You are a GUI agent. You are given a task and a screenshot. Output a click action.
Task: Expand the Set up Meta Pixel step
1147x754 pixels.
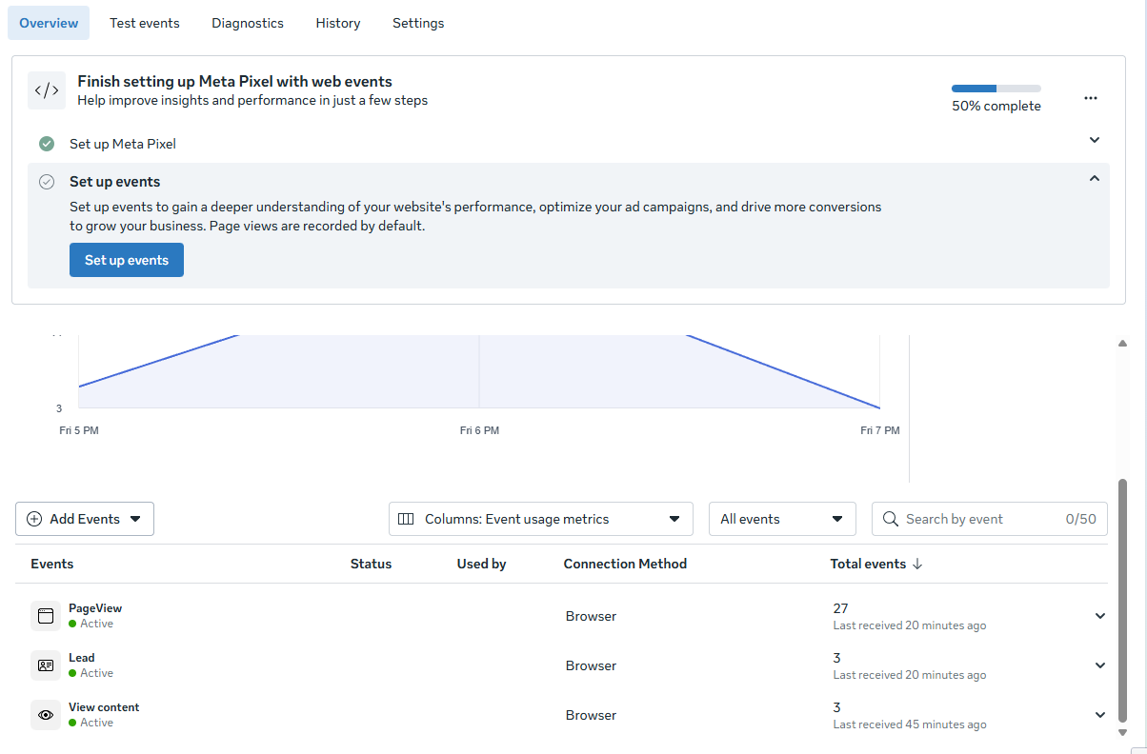pyautogui.click(x=1095, y=140)
